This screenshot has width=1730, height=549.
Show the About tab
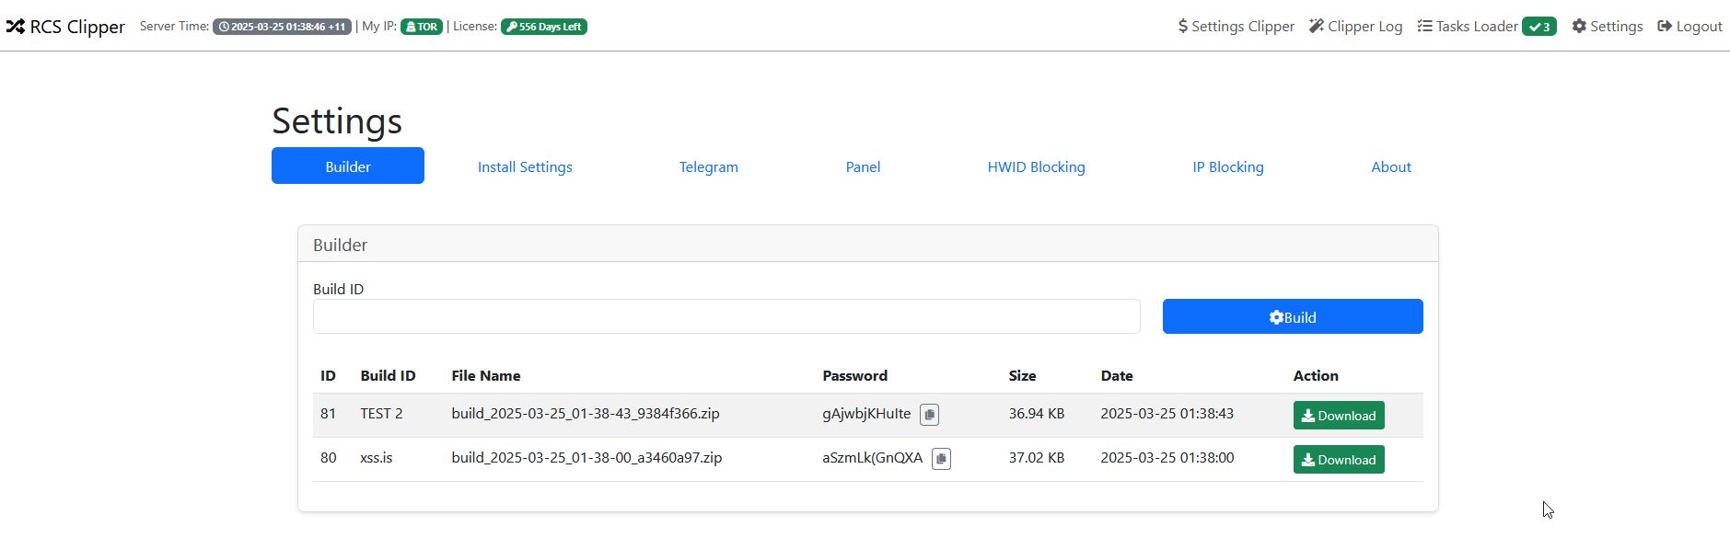tap(1390, 166)
